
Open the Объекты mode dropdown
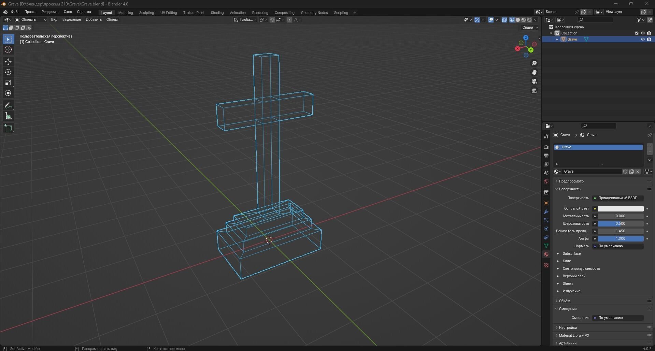(x=31, y=20)
